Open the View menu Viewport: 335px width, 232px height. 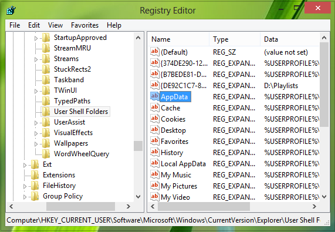coord(55,25)
